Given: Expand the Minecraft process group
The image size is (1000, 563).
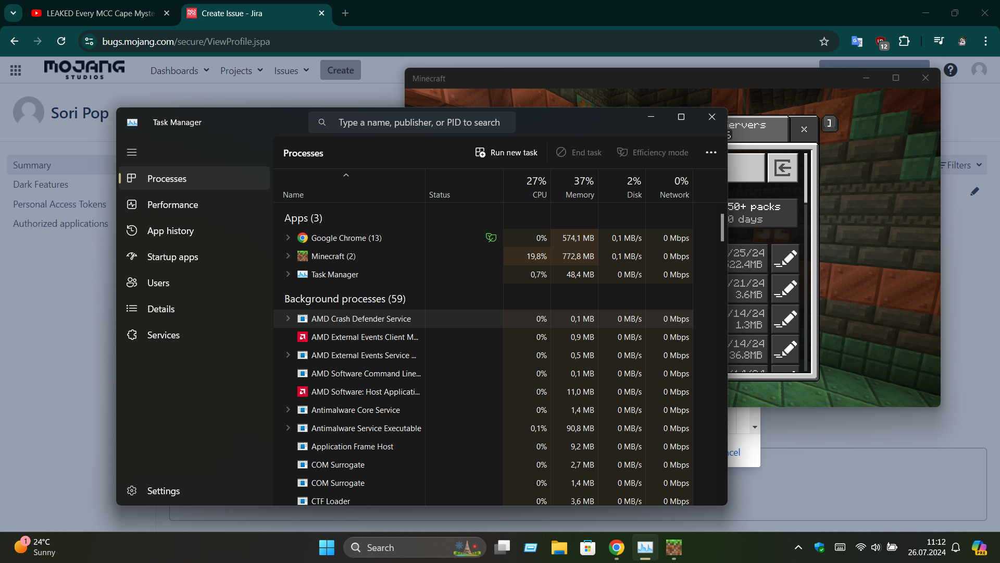Looking at the screenshot, I should 288,256.
